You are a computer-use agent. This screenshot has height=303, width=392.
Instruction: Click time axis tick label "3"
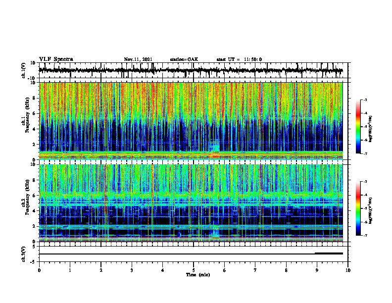tap(132, 270)
